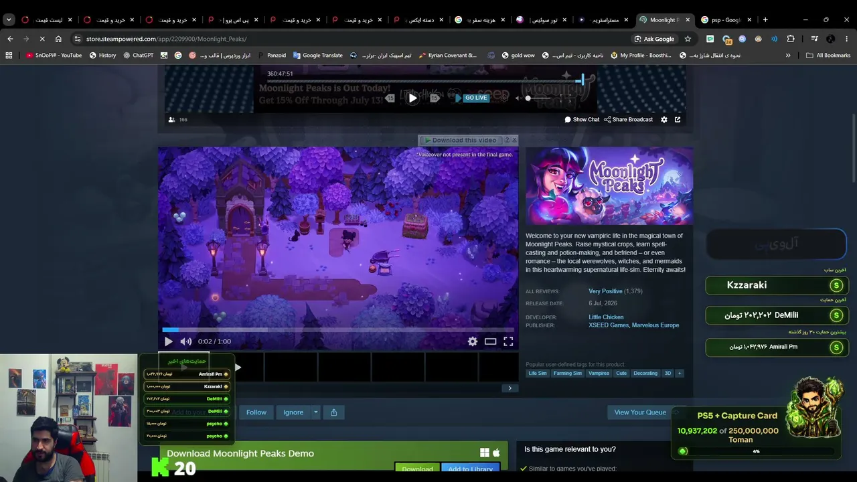This screenshot has width=857, height=482.
Task: Click the address bar URL
Action: 166,39
